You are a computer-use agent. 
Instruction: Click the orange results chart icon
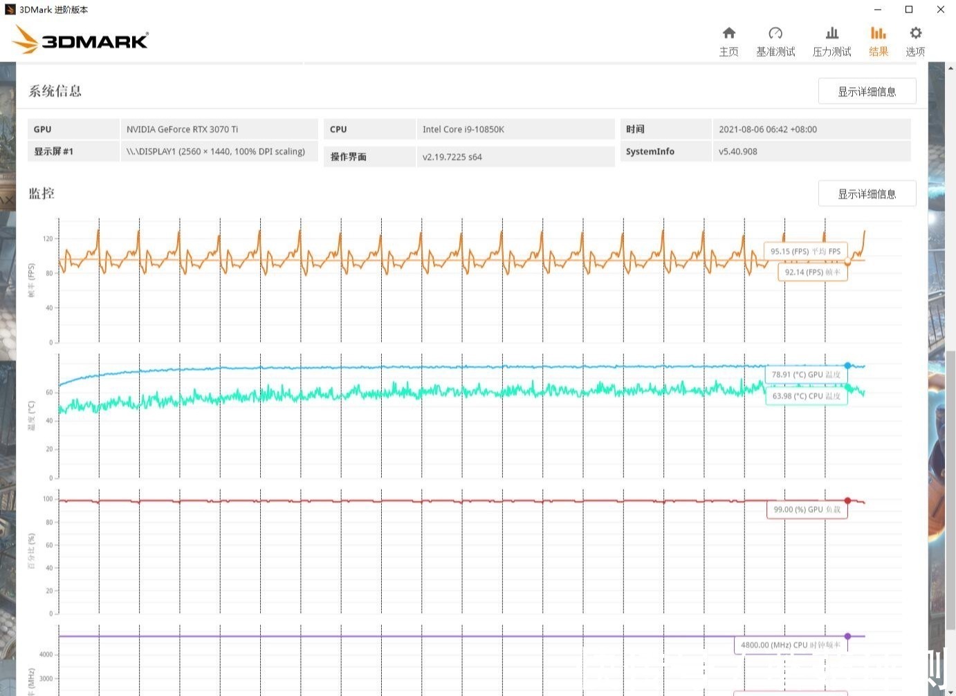[879, 32]
